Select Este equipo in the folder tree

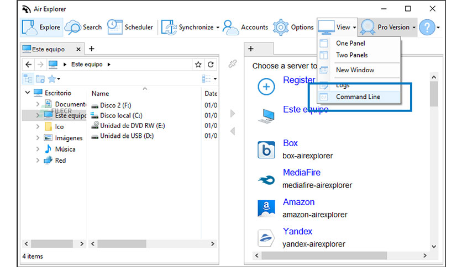[70, 115]
